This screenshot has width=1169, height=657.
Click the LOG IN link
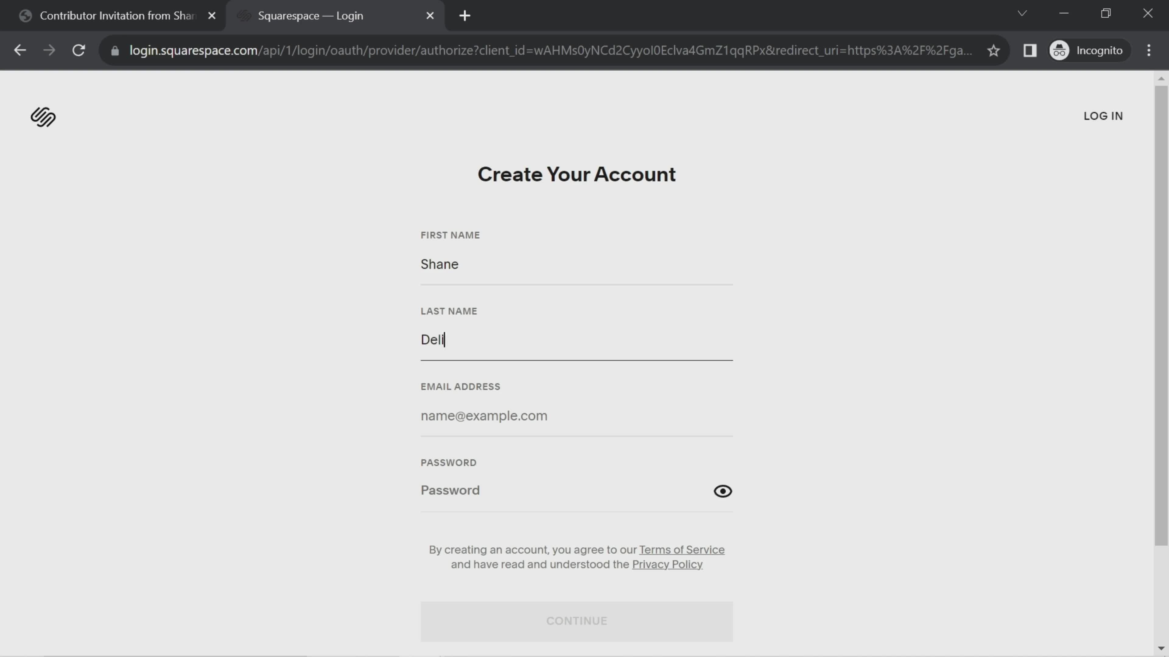coord(1103,116)
